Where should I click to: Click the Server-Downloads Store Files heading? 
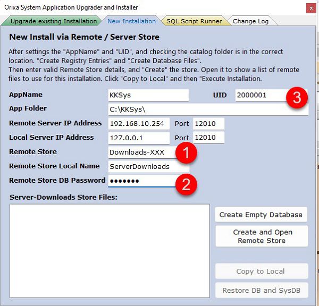point(63,197)
